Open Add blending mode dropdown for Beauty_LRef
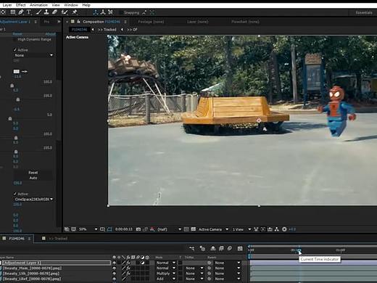This screenshot has width=377, height=283. click(166, 279)
